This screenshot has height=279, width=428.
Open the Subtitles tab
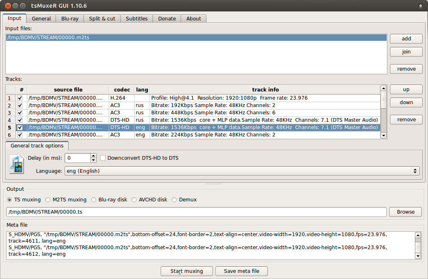pos(137,18)
